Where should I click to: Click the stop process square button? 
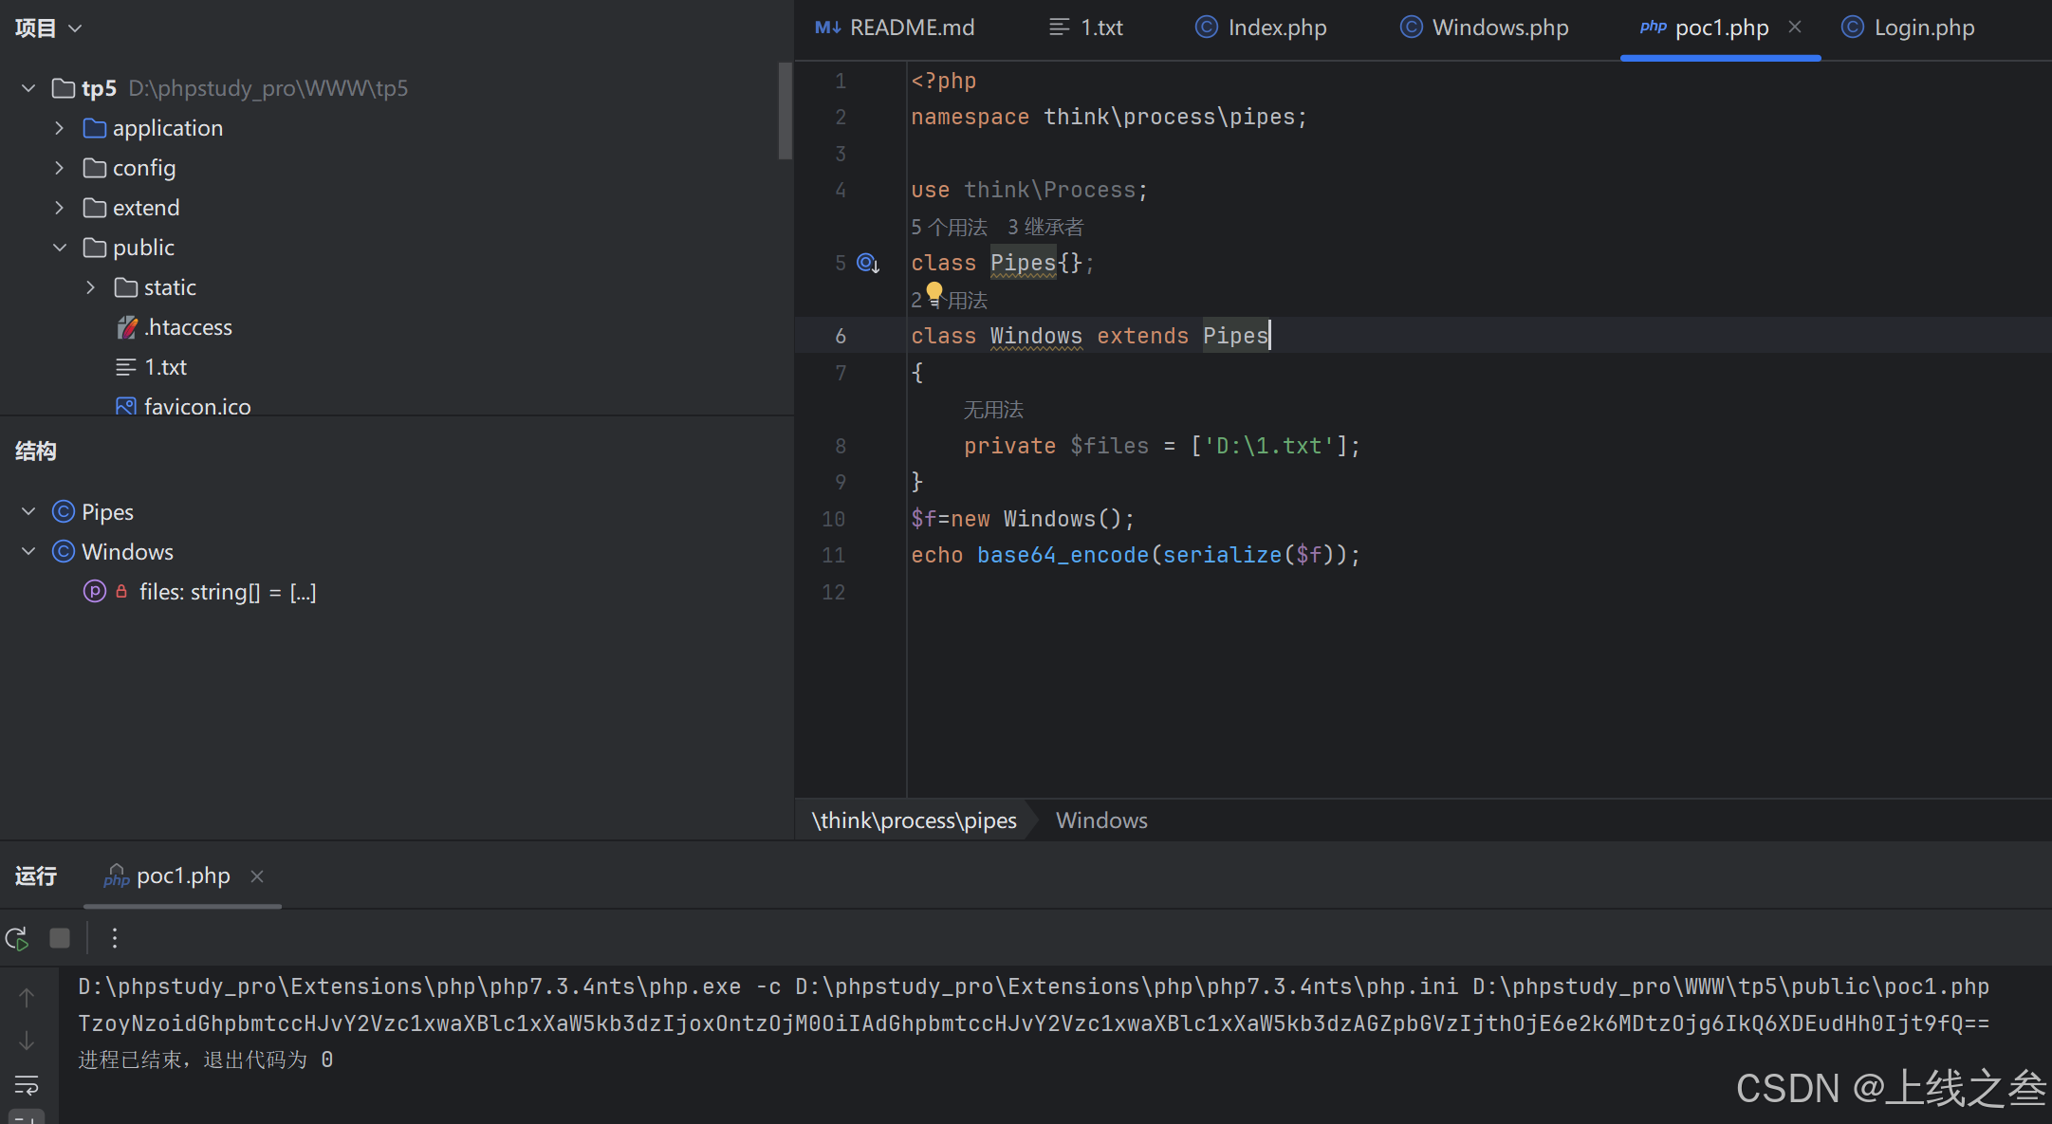[x=60, y=938]
